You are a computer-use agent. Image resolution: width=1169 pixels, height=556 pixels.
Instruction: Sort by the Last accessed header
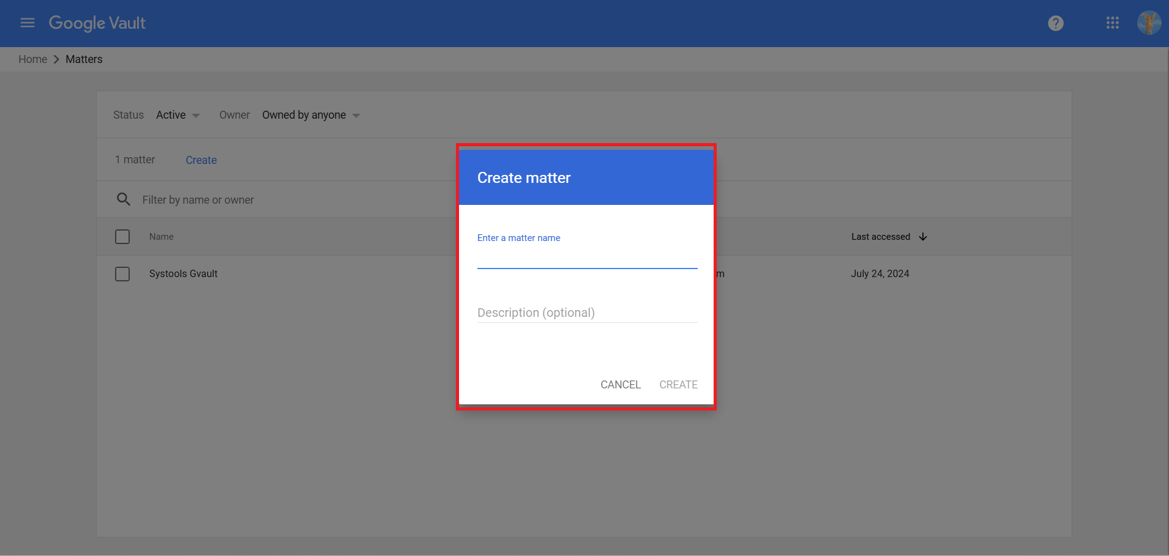(880, 237)
